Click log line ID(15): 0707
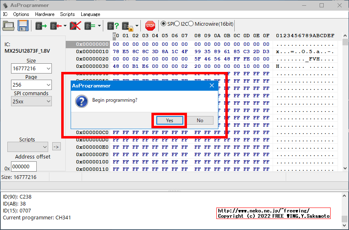349x230 pixels. coord(17,211)
